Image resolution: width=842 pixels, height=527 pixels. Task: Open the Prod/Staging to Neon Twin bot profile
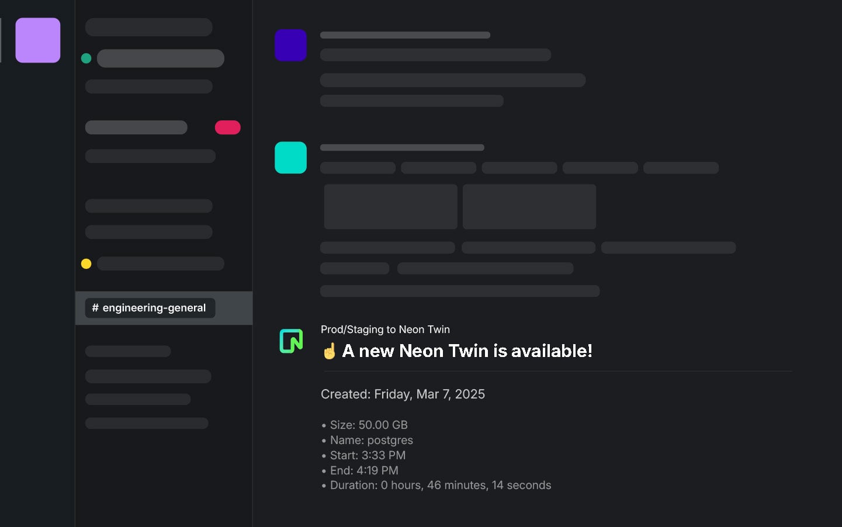(385, 329)
